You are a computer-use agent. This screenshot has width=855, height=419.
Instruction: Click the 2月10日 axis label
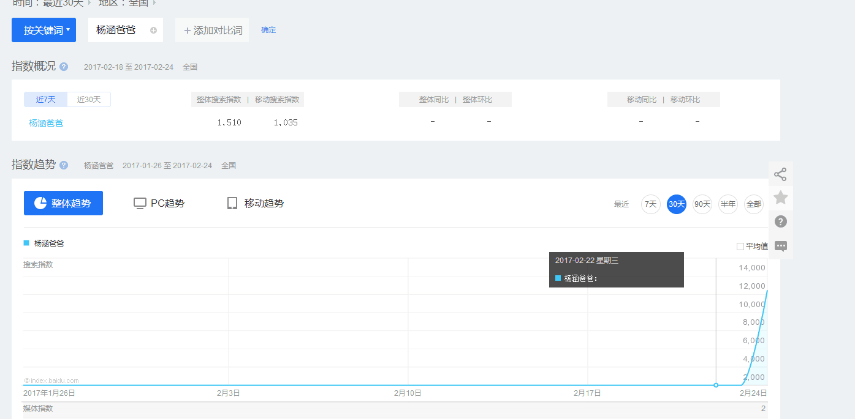coord(408,393)
